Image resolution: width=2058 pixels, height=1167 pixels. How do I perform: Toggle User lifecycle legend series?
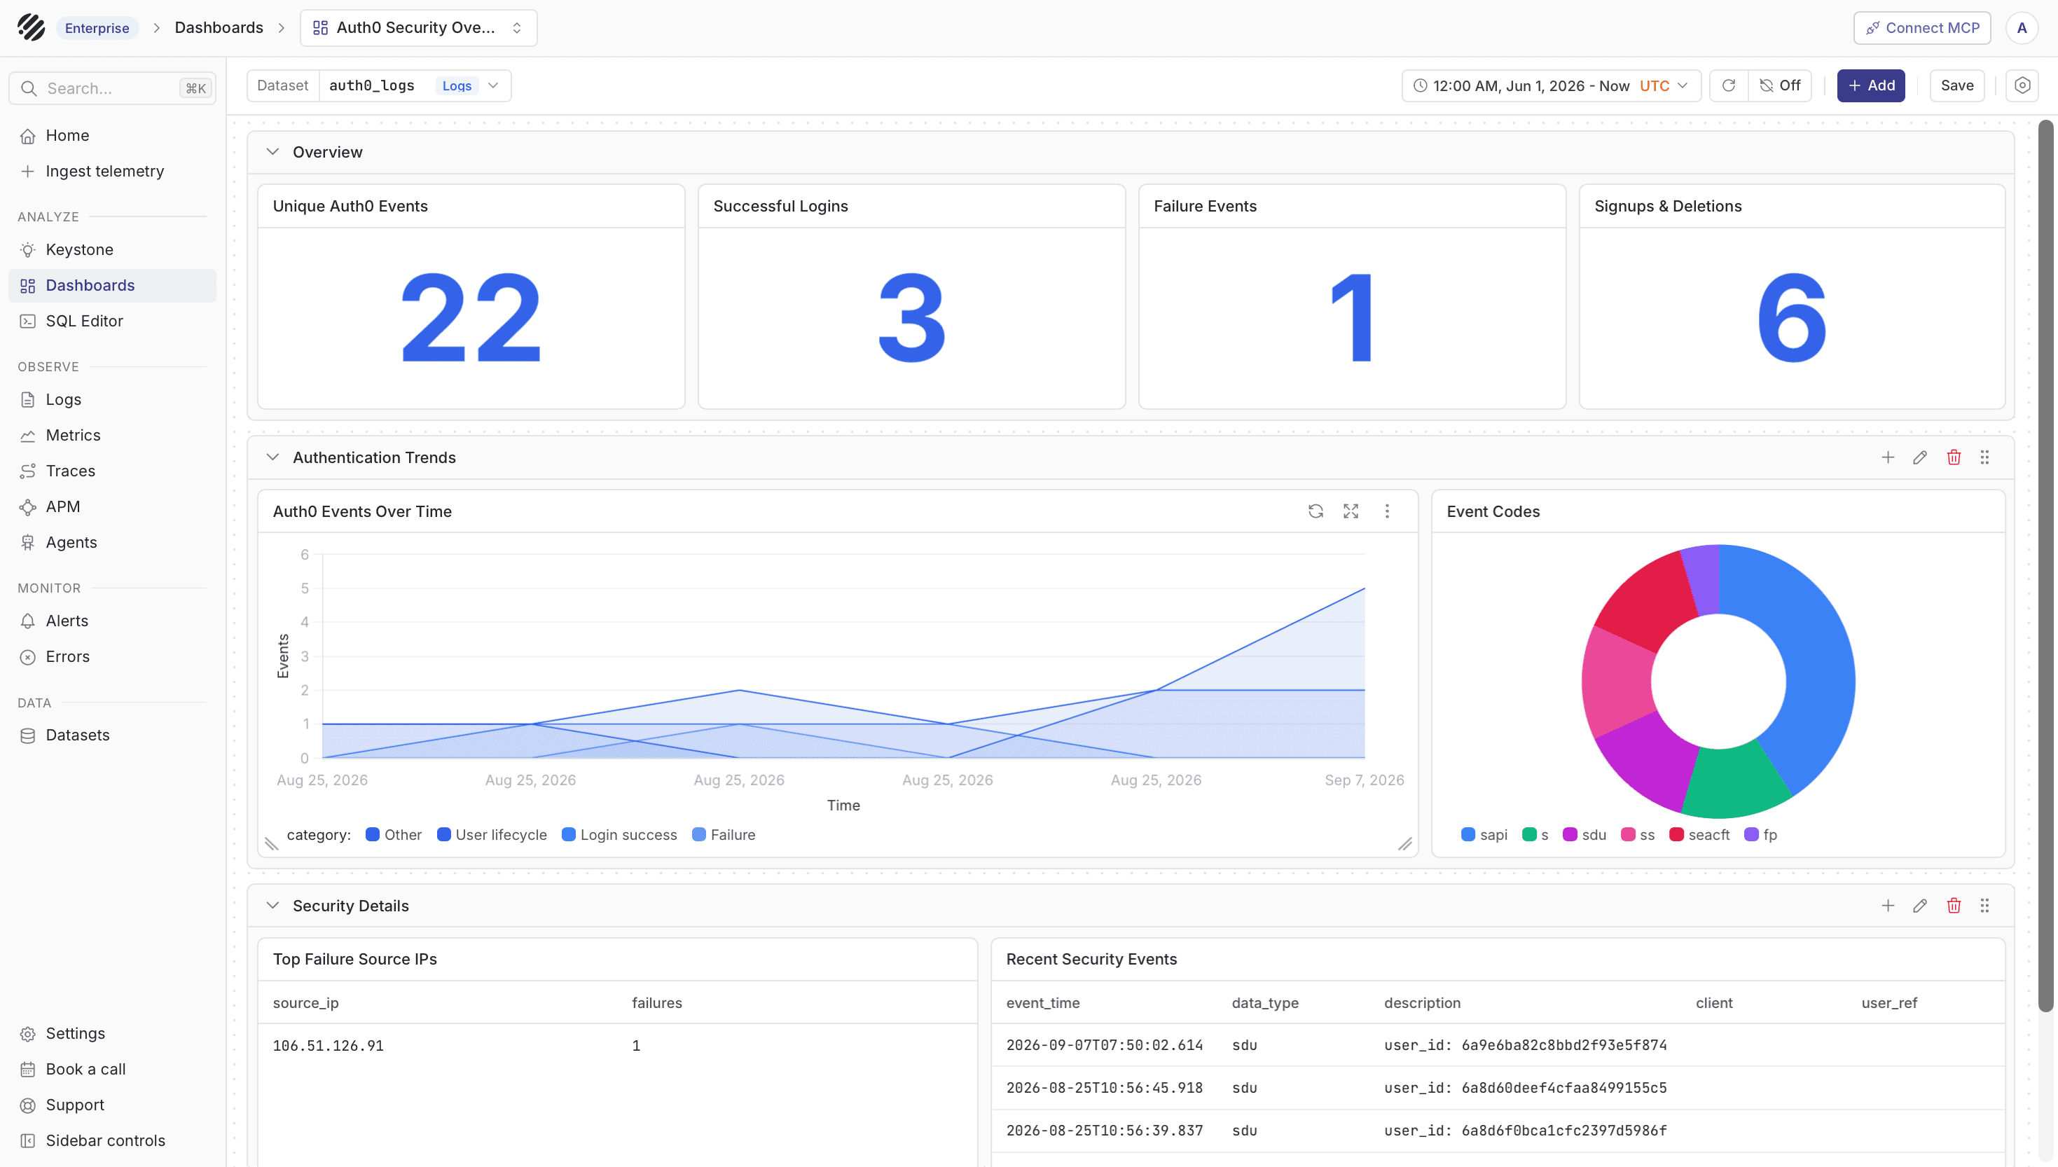pyautogui.click(x=491, y=834)
